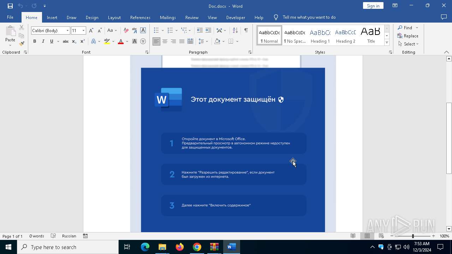Toggle Italic formatting

43,42
